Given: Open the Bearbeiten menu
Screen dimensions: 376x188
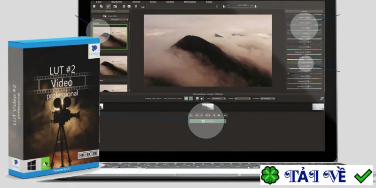Looking at the screenshot, I should point(117,2).
